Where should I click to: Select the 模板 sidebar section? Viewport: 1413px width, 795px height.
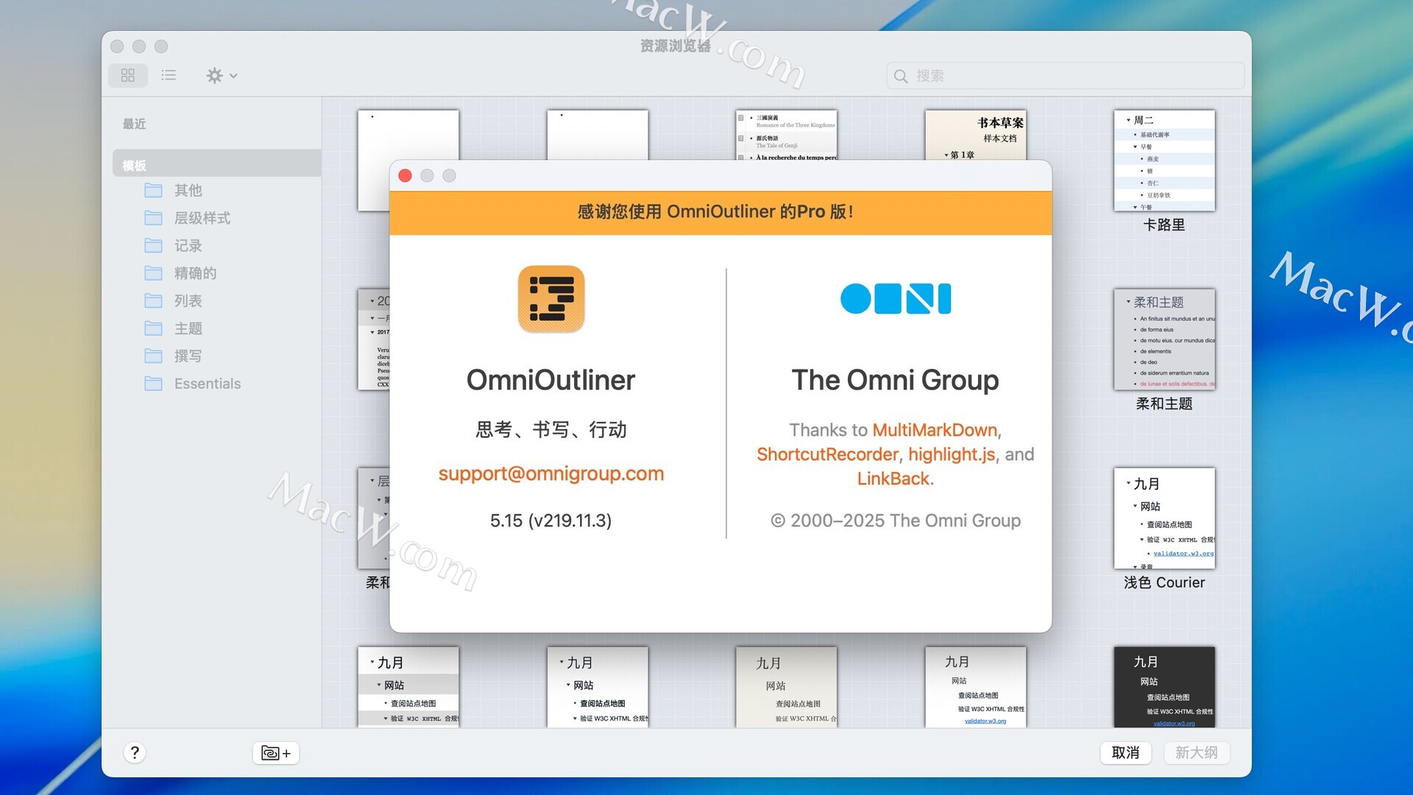pyautogui.click(x=134, y=165)
